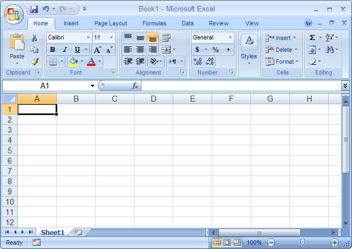This screenshot has width=352, height=249.
Task: Switch to the Page Layout tab
Action: 111,23
